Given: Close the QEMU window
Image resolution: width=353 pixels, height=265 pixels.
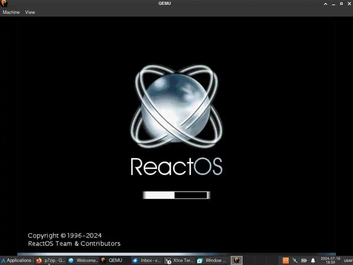Looking at the screenshot, I should coord(349,3).
